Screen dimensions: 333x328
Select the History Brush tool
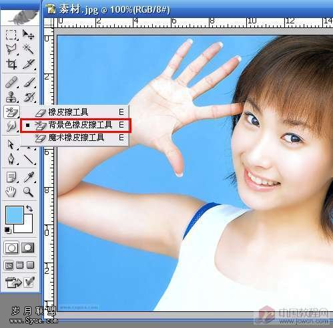coord(29,97)
